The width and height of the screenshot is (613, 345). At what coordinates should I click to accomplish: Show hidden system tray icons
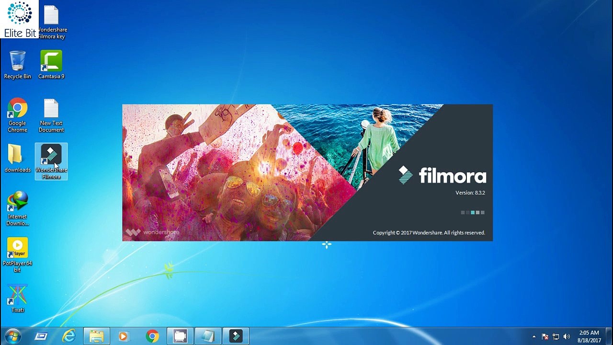point(534,336)
